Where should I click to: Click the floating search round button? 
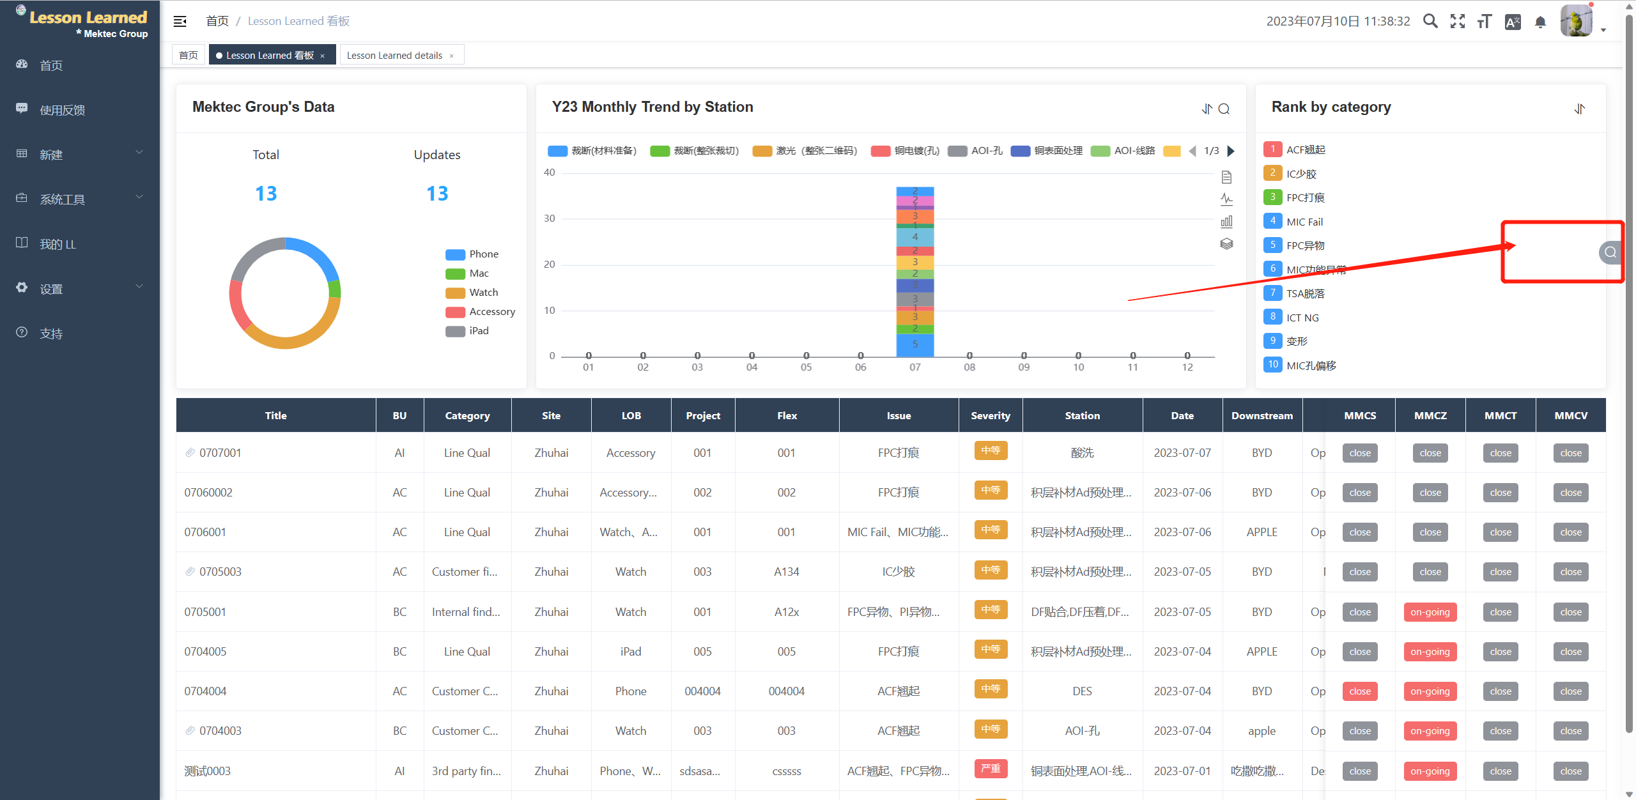pyautogui.click(x=1610, y=252)
